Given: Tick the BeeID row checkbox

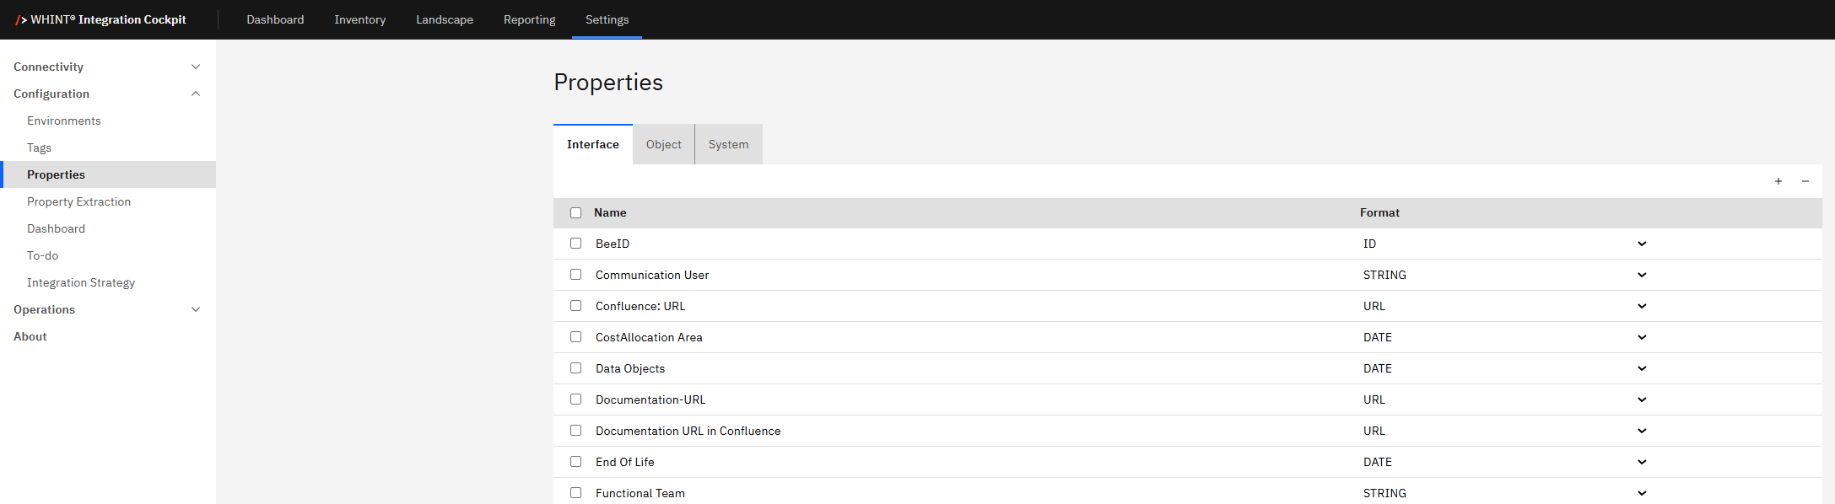Looking at the screenshot, I should coord(575,244).
